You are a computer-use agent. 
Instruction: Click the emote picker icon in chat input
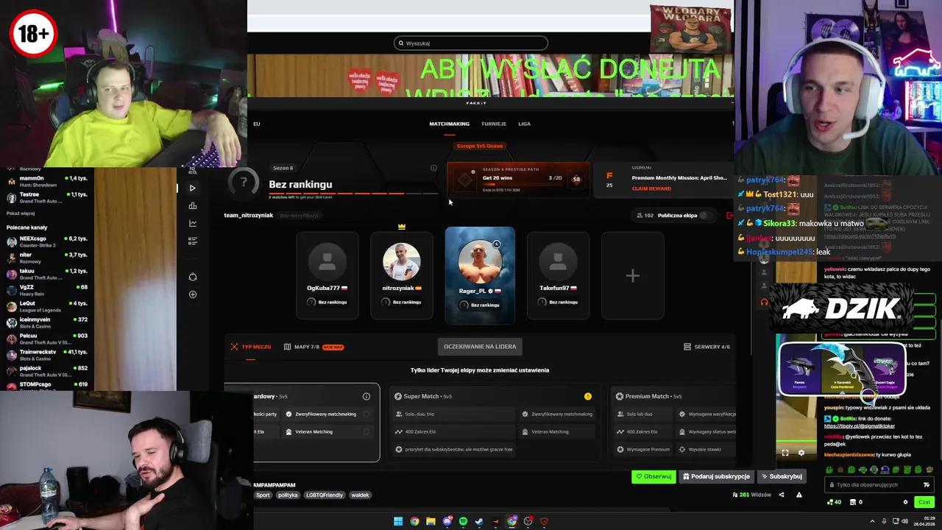(x=926, y=485)
